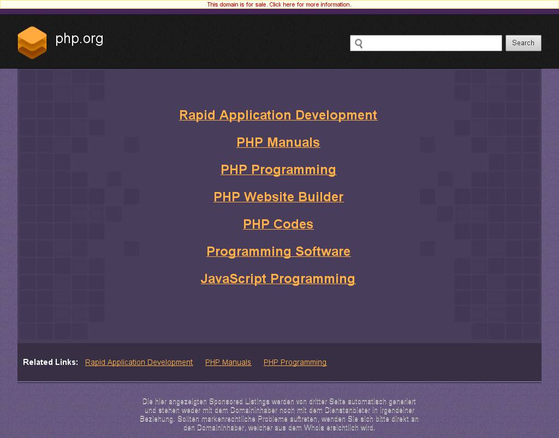The height and width of the screenshot is (438, 559).
Task: Click the magnifying glass icon in search field
Action: pos(359,44)
